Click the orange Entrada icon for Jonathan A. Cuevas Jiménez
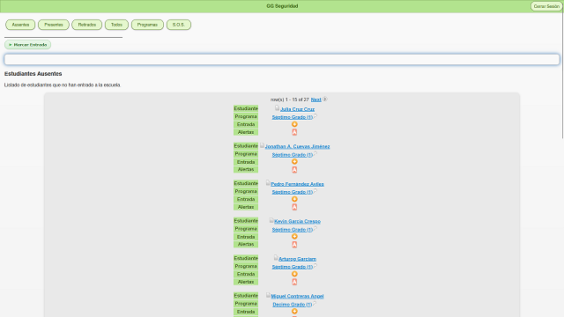Screen dimensions: 564x317 [x=294, y=162]
